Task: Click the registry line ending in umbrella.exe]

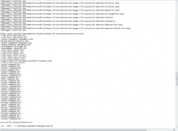Action: tap(60, 10)
